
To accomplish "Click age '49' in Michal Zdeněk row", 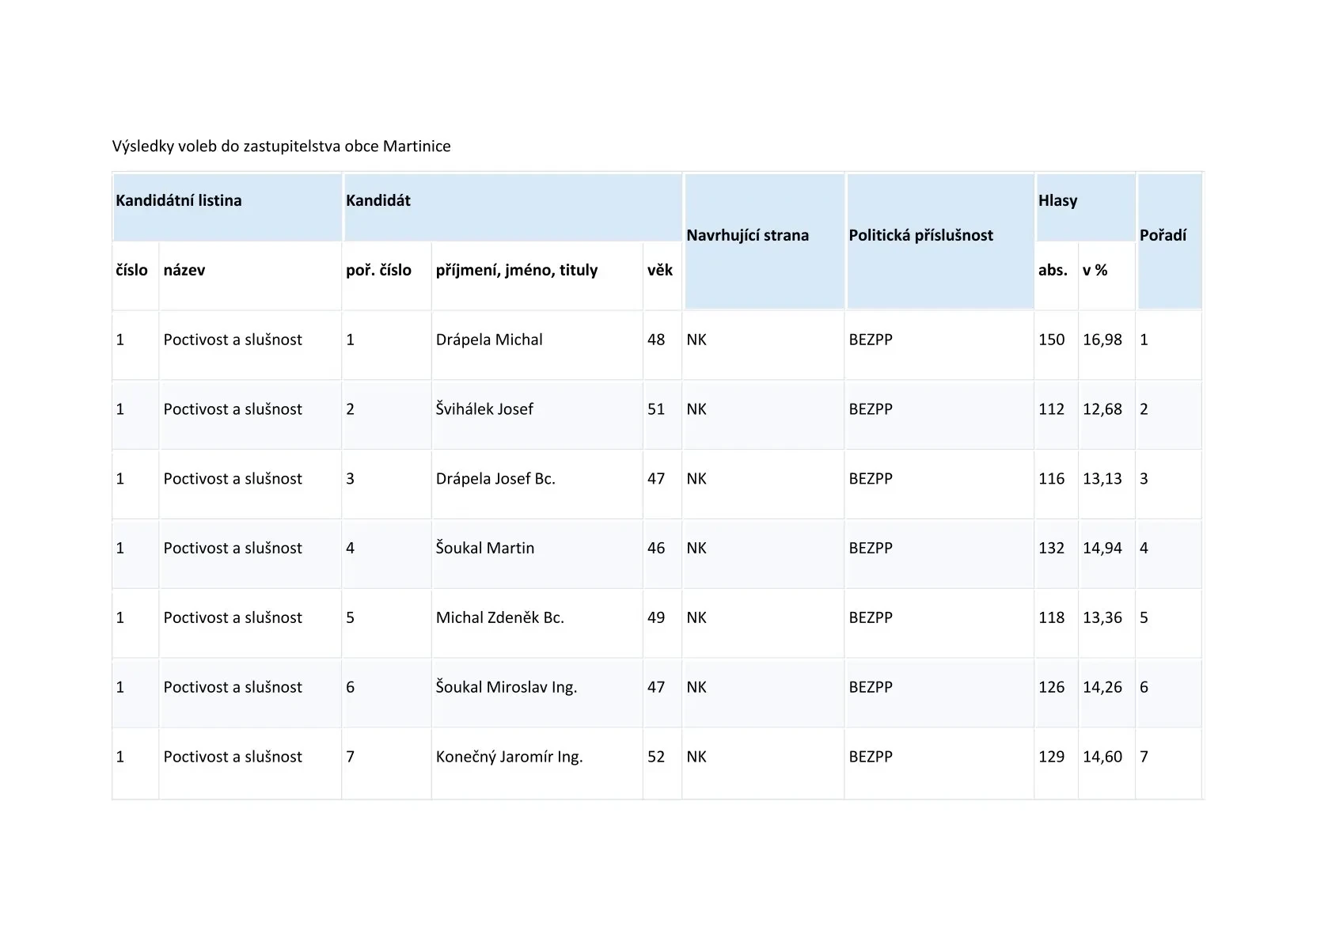I will [656, 618].
